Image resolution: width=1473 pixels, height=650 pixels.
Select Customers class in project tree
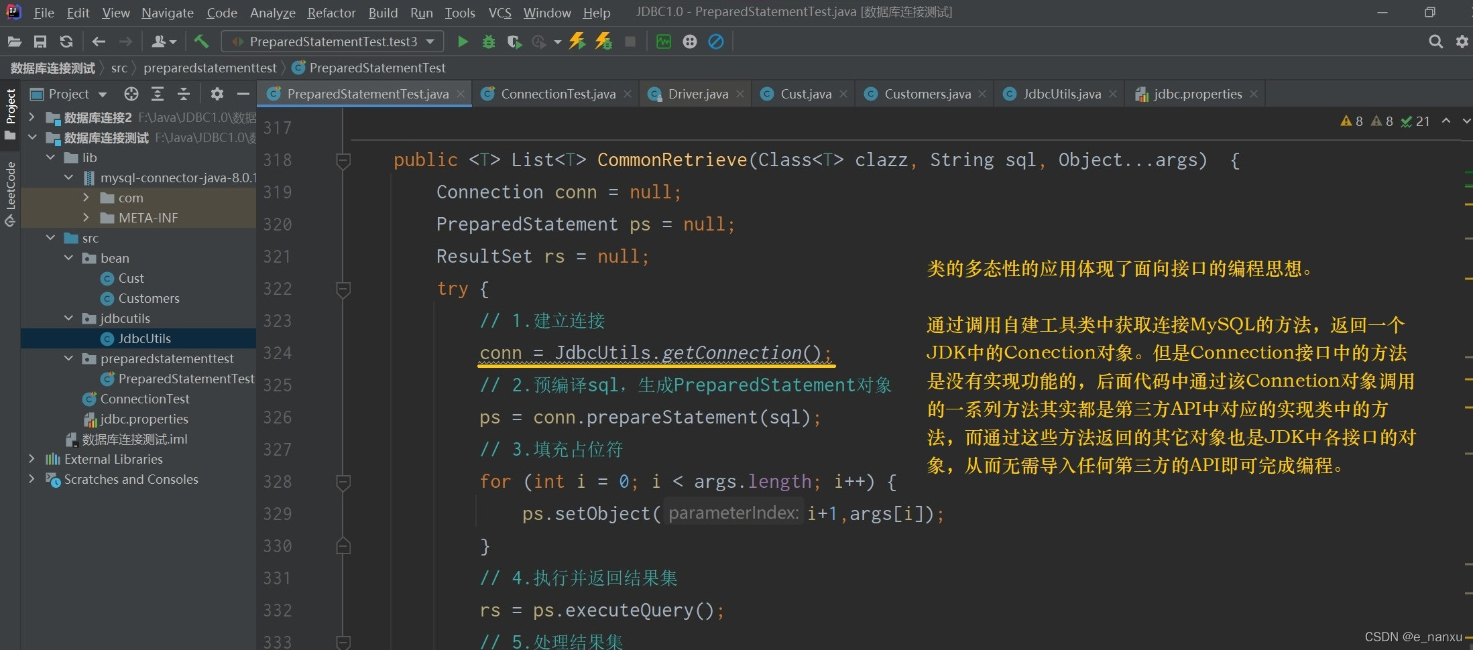pyautogui.click(x=149, y=298)
